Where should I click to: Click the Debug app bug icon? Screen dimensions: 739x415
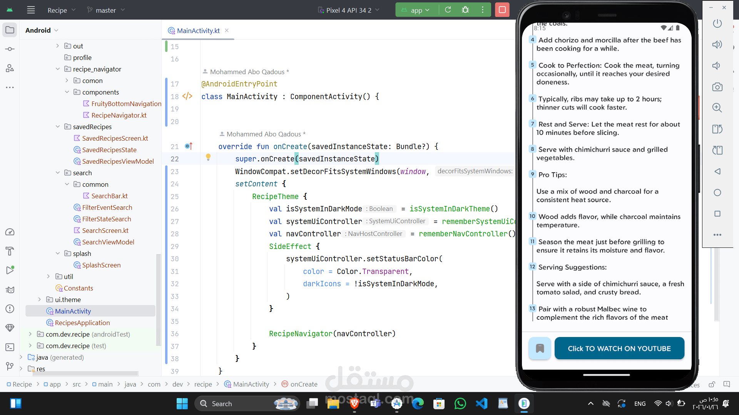click(x=465, y=10)
